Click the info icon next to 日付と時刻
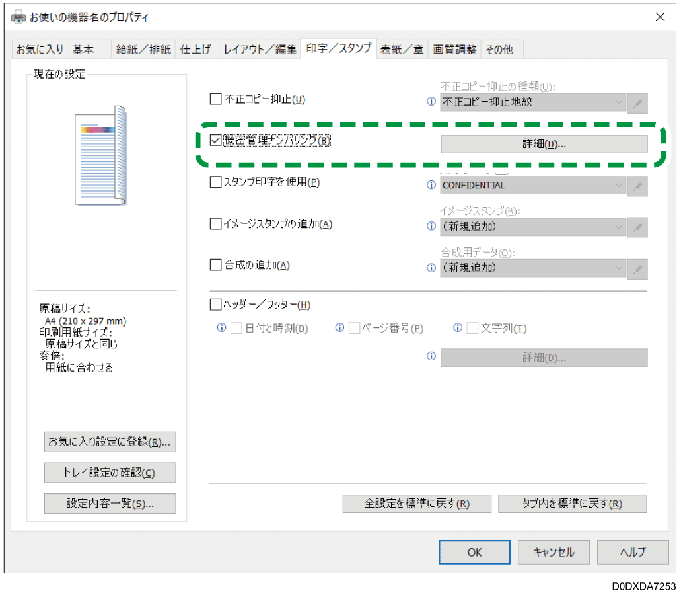Image resolution: width=679 pixels, height=595 pixels. [222, 327]
